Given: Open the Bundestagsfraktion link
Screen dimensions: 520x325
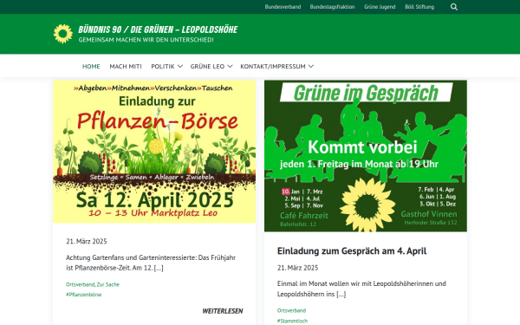Looking at the screenshot, I should [x=332, y=7].
